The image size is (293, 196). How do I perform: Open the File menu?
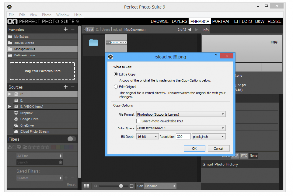point(12,15)
